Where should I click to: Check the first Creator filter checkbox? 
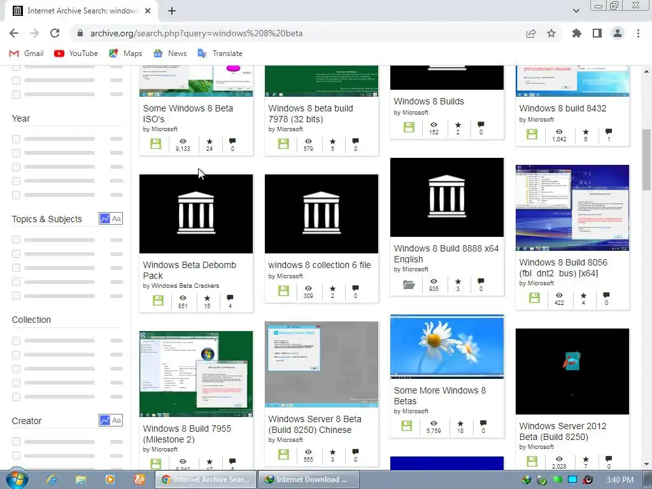tap(16, 441)
